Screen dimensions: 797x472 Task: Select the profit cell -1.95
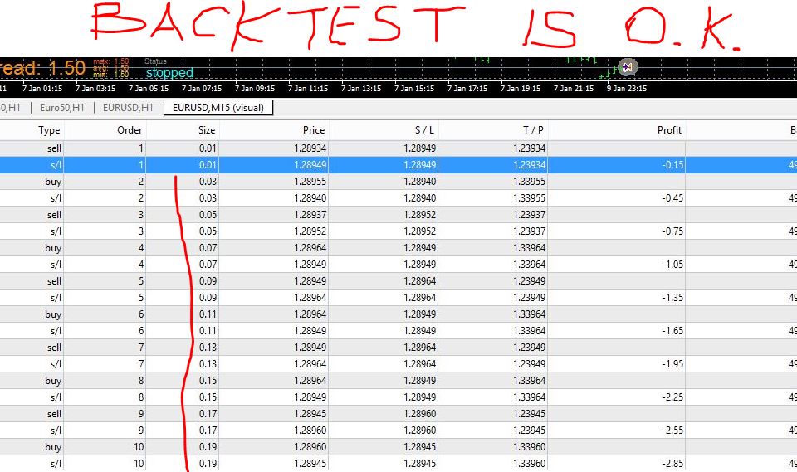[x=672, y=364]
